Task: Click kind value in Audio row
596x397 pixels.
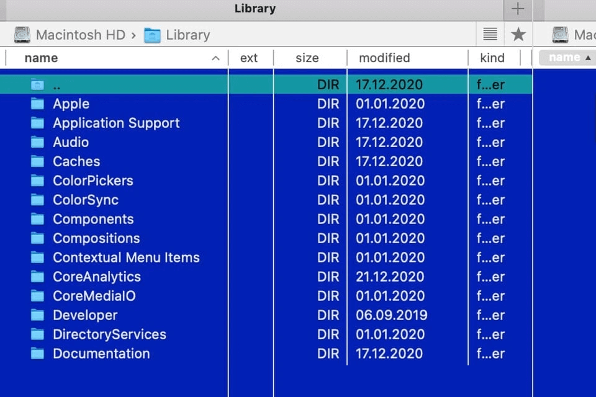Action: 490,142
